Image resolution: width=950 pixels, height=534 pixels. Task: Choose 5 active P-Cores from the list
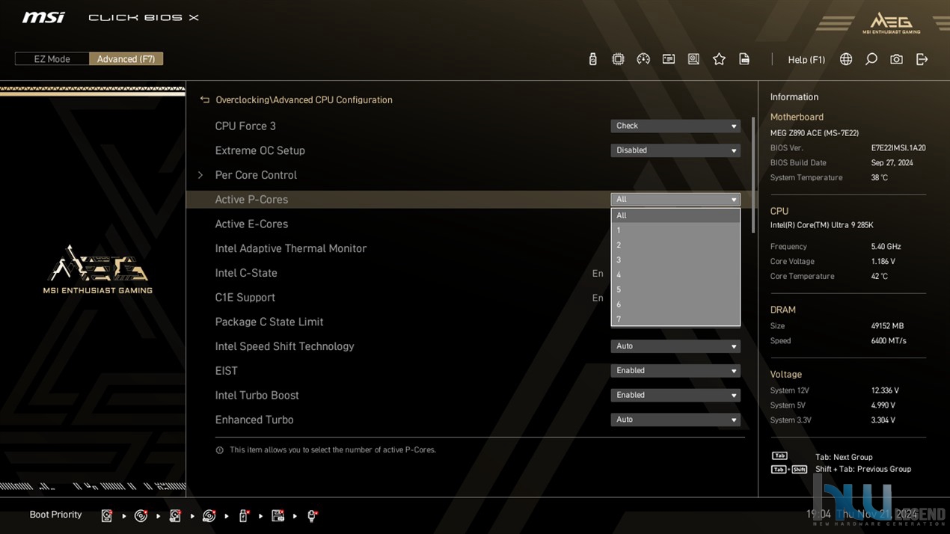coord(675,289)
